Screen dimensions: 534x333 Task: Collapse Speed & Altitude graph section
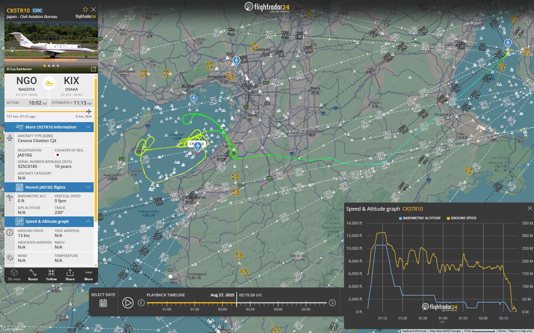point(49,221)
